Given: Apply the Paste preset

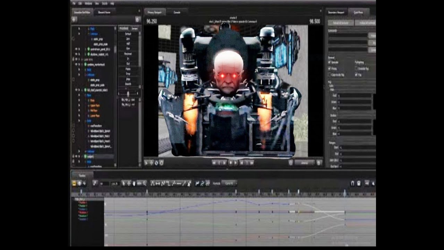Looking at the screenshot, I should 128,69.
